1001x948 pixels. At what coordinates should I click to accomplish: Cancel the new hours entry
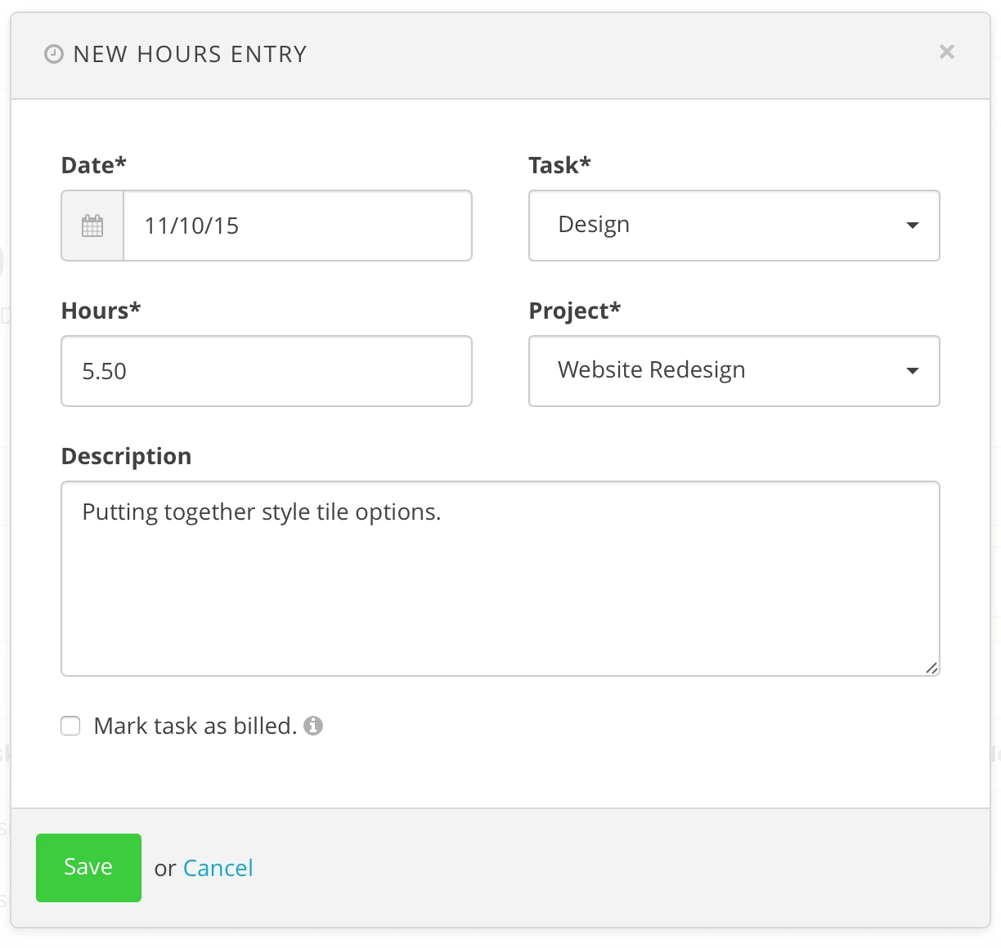pyautogui.click(x=218, y=868)
